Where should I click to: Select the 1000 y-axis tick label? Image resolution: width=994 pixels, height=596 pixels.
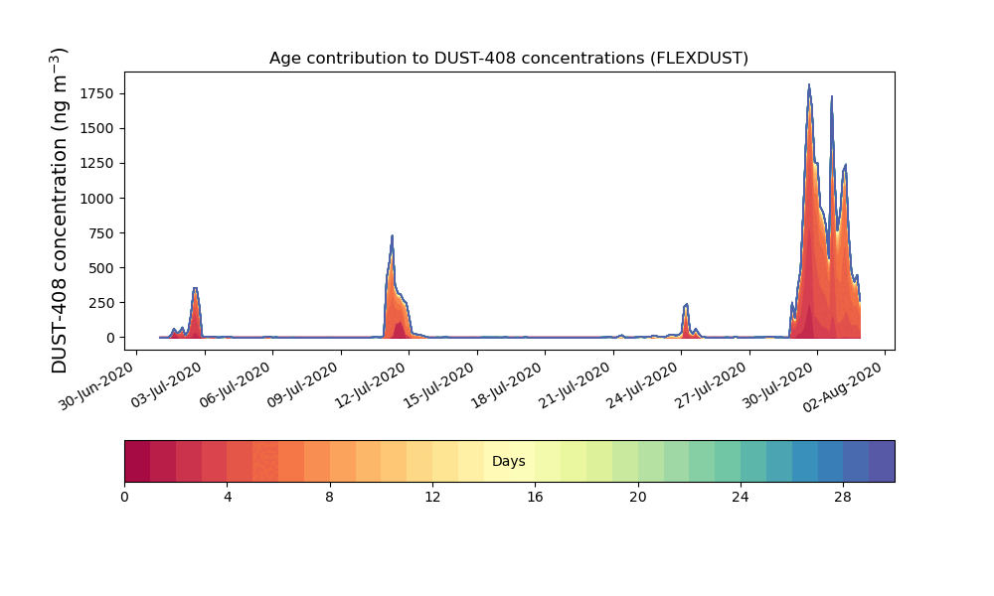click(x=97, y=199)
